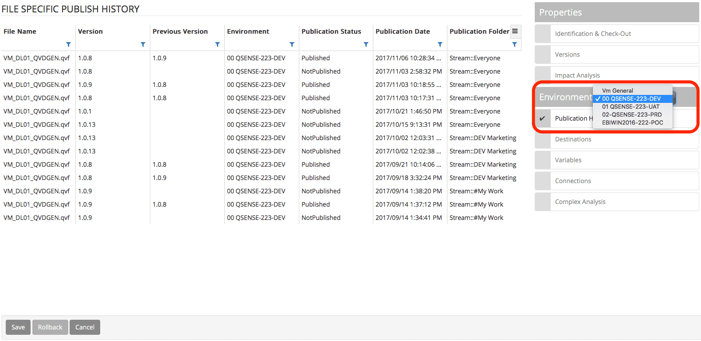Toggle the checkmark beside Publication History
This screenshot has height=341, width=701.
[542, 118]
